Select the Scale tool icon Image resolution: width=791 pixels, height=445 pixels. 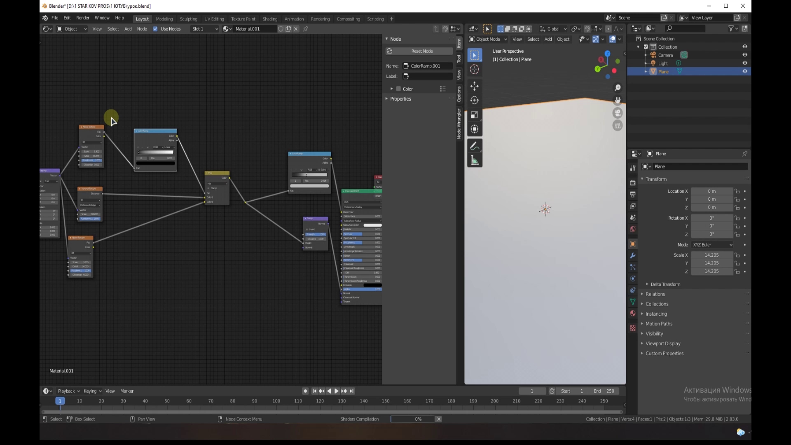click(475, 115)
